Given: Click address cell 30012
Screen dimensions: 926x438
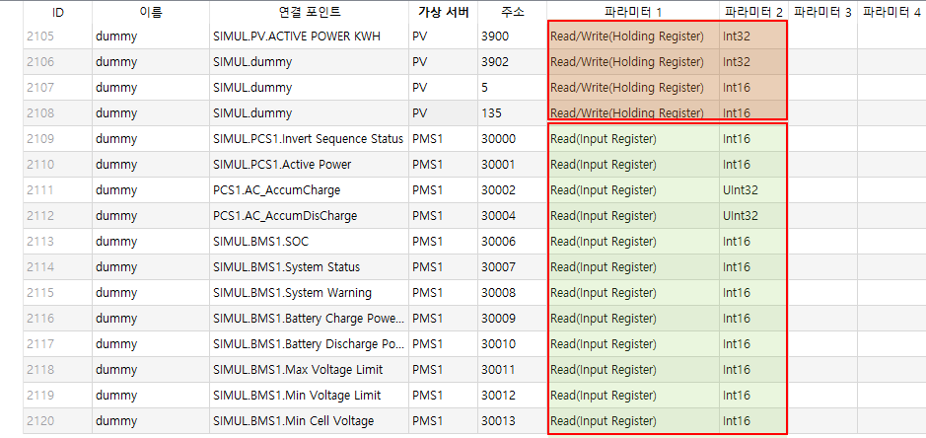Looking at the screenshot, I should pos(498,396).
